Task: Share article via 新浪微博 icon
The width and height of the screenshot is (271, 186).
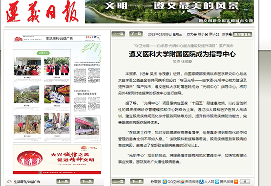Action: [183, 182]
